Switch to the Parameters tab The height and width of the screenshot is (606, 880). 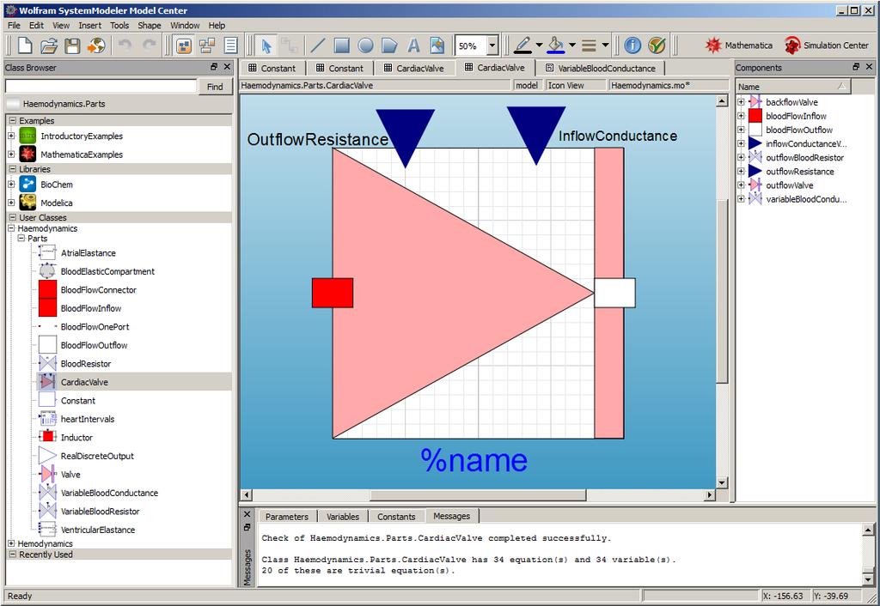[x=287, y=517]
